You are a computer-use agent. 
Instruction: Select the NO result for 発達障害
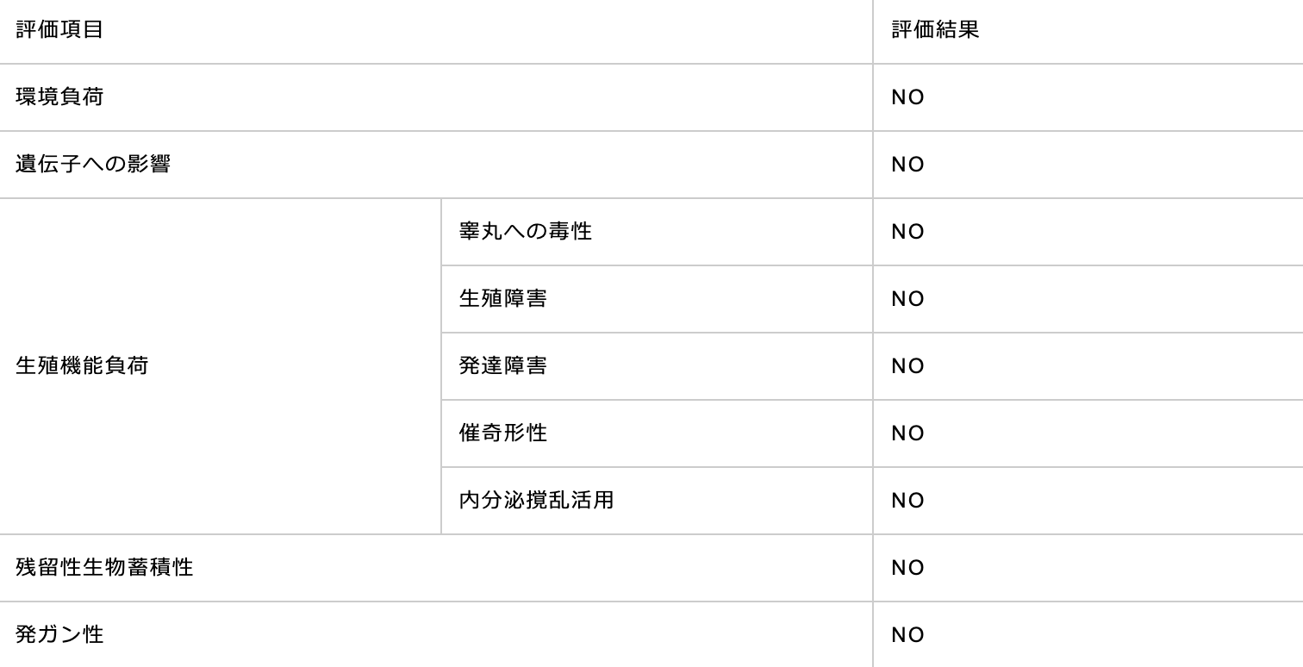(x=1088, y=366)
